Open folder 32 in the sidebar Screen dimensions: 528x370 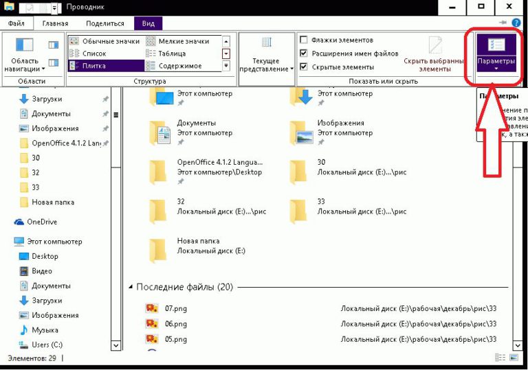click(x=30, y=172)
